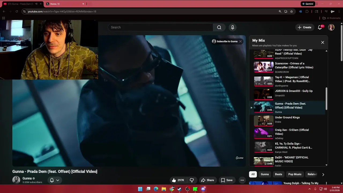This screenshot has height=193, width=343.
Task: Bookmark this page with the star icon
Action: pos(292,12)
